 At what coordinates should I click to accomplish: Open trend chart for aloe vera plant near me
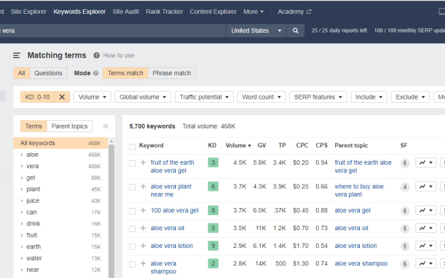point(426,186)
